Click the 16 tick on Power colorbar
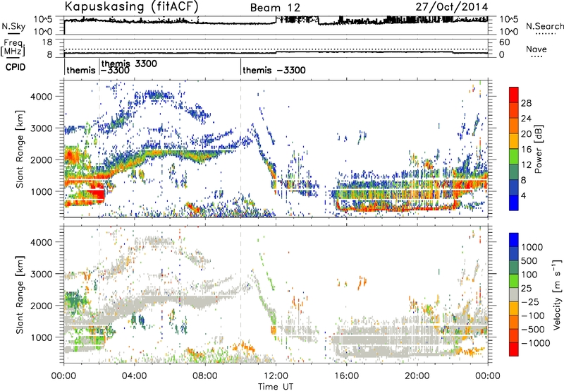 point(526,150)
